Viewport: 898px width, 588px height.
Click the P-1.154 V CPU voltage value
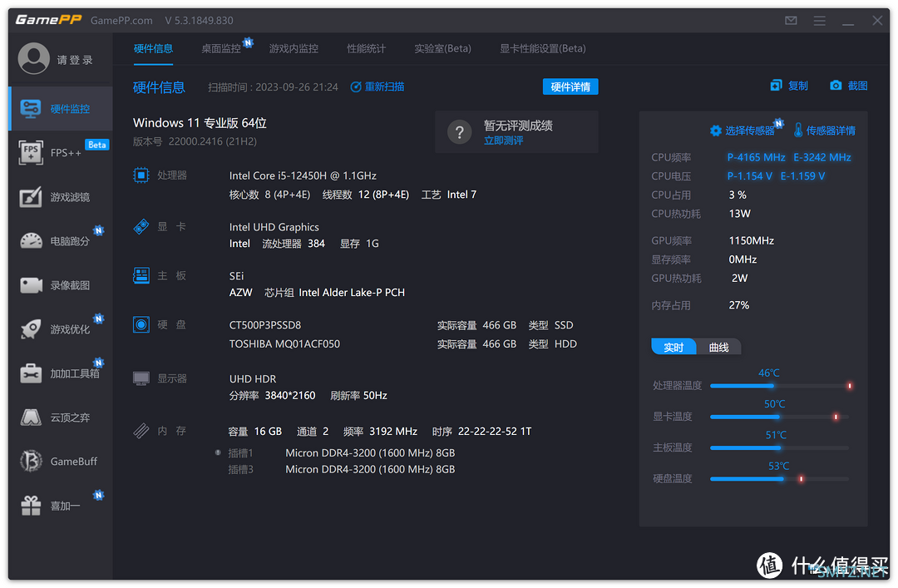[750, 176]
